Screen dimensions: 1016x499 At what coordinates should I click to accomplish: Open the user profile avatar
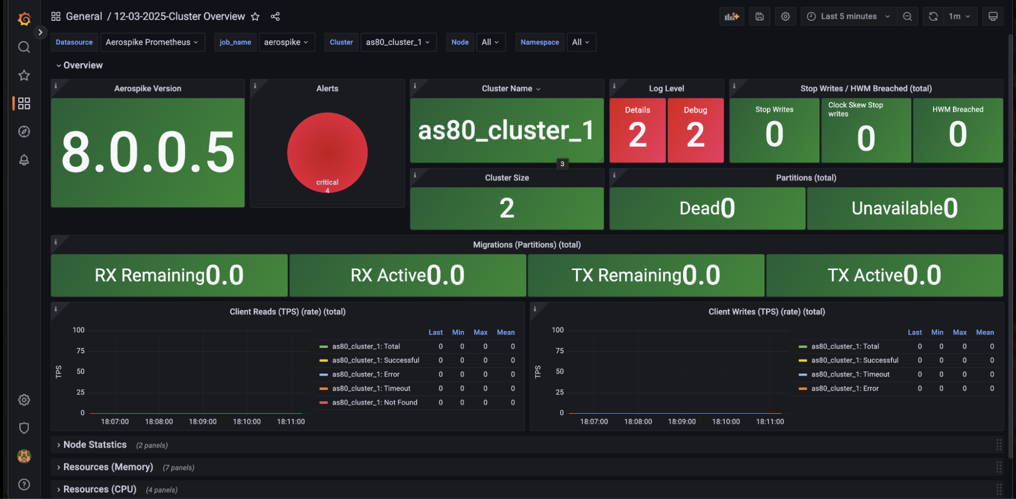(24, 456)
